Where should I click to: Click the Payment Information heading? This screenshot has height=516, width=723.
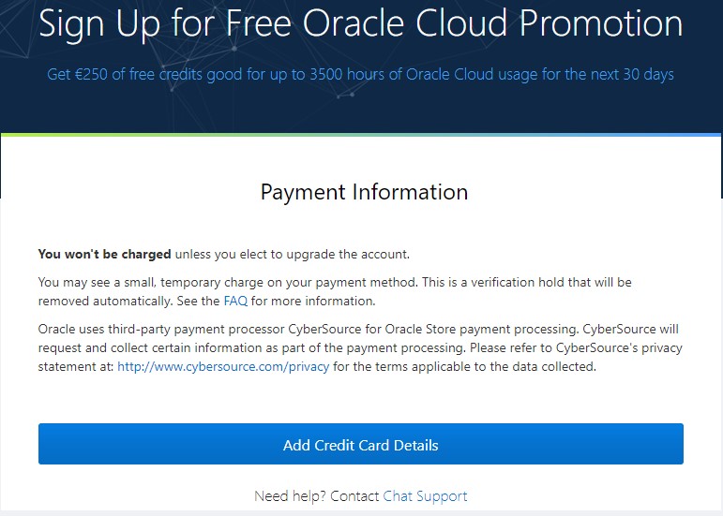364,192
